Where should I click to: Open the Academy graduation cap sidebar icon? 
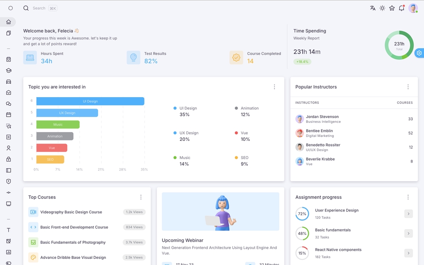(8, 71)
